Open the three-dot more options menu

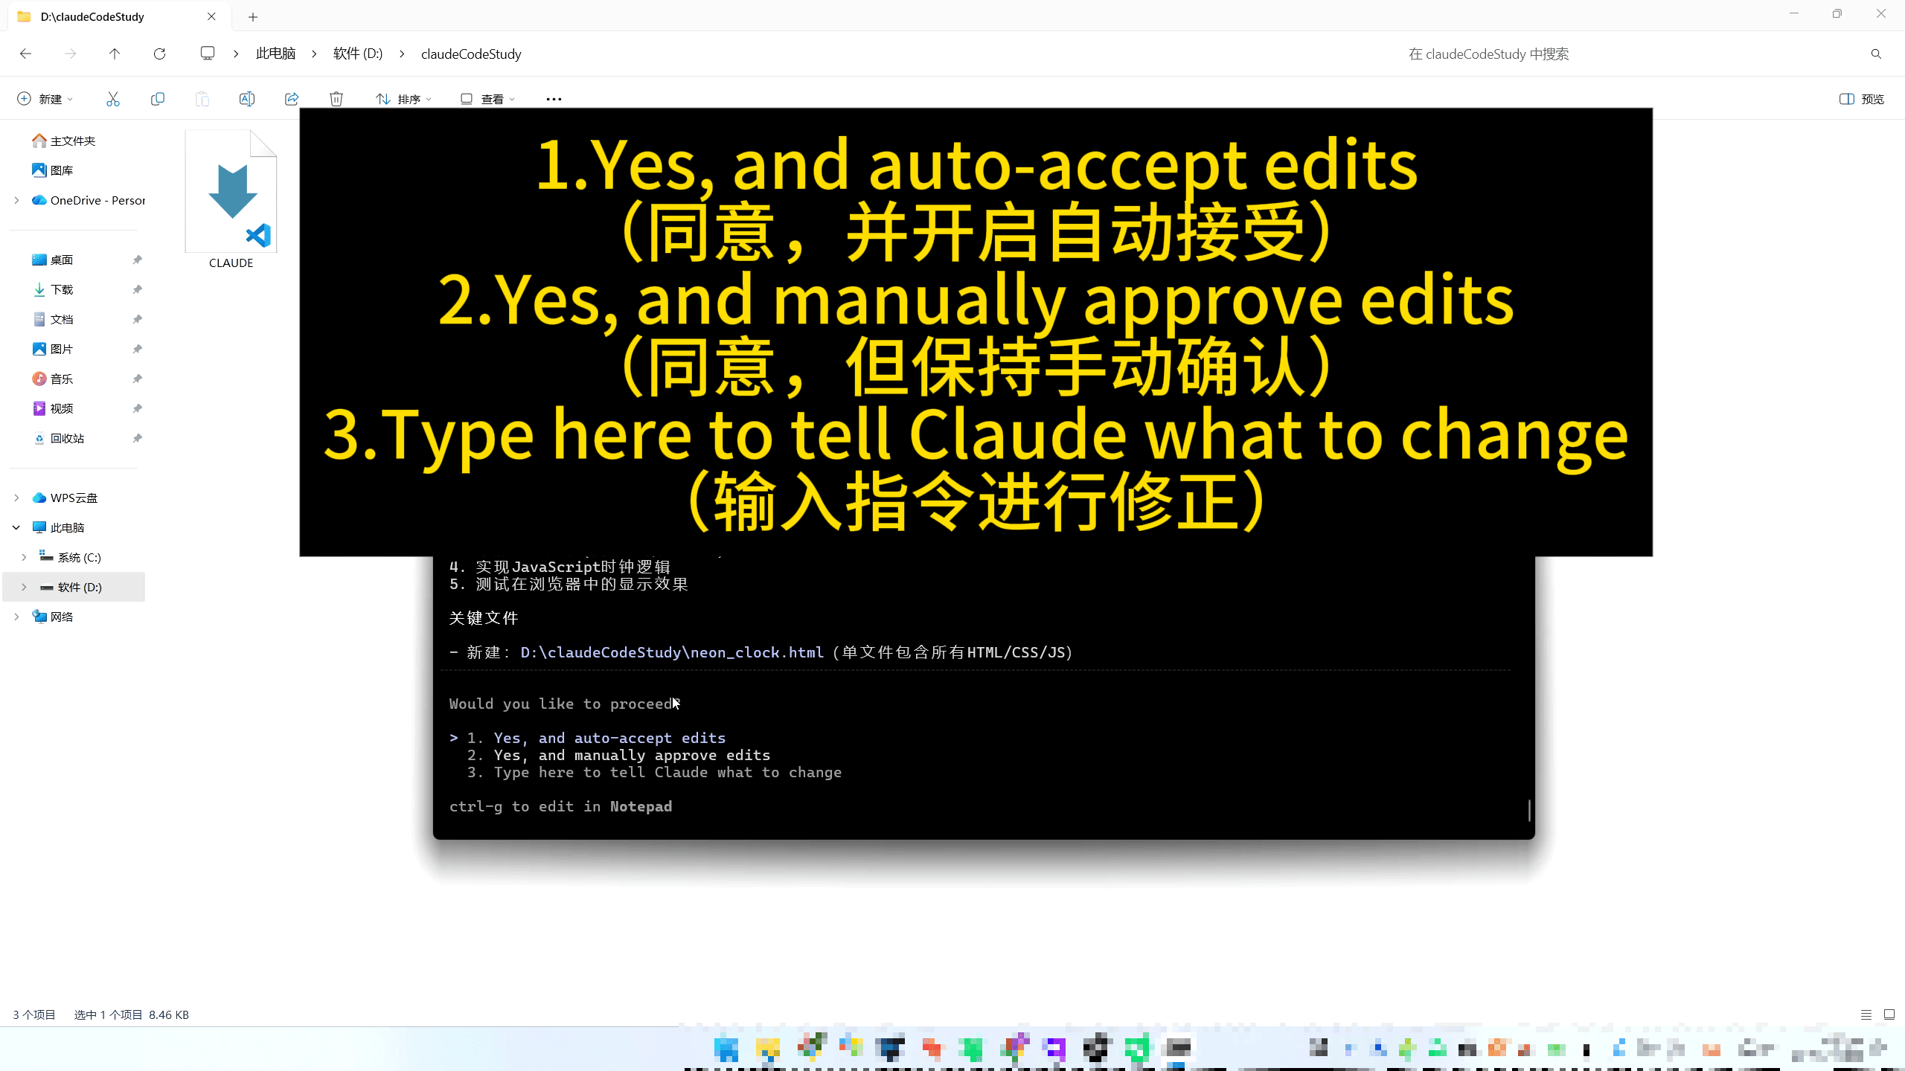click(x=554, y=99)
